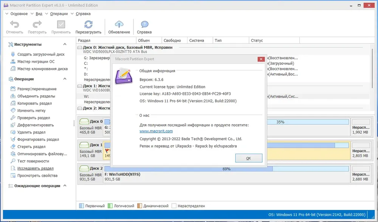
Task: Sort by the Система column header
Action: tap(200, 40)
